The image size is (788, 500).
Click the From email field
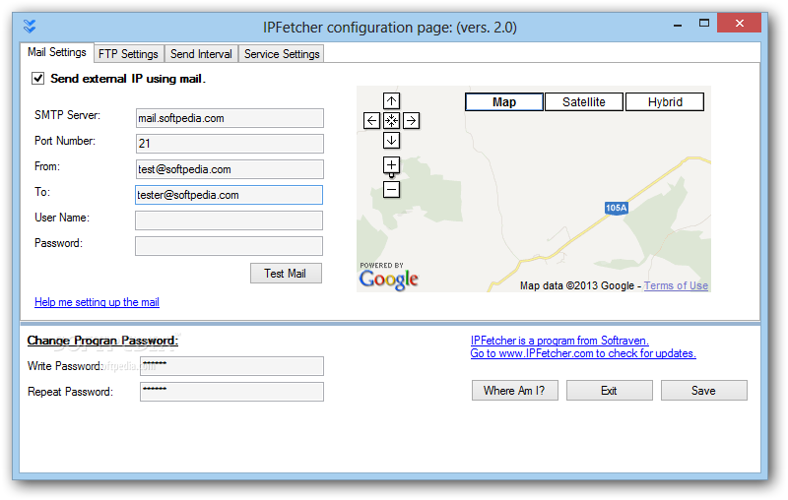(x=230, y=169)
